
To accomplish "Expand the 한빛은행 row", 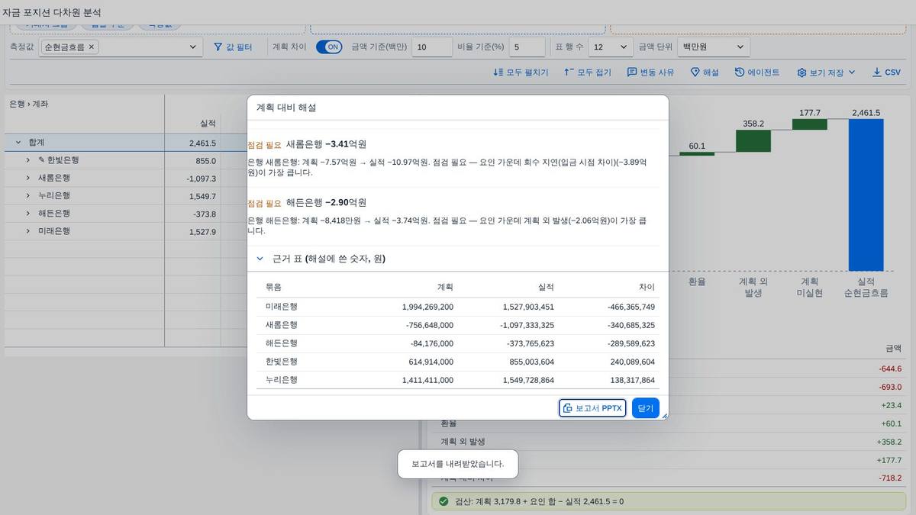I will [28, 160].
